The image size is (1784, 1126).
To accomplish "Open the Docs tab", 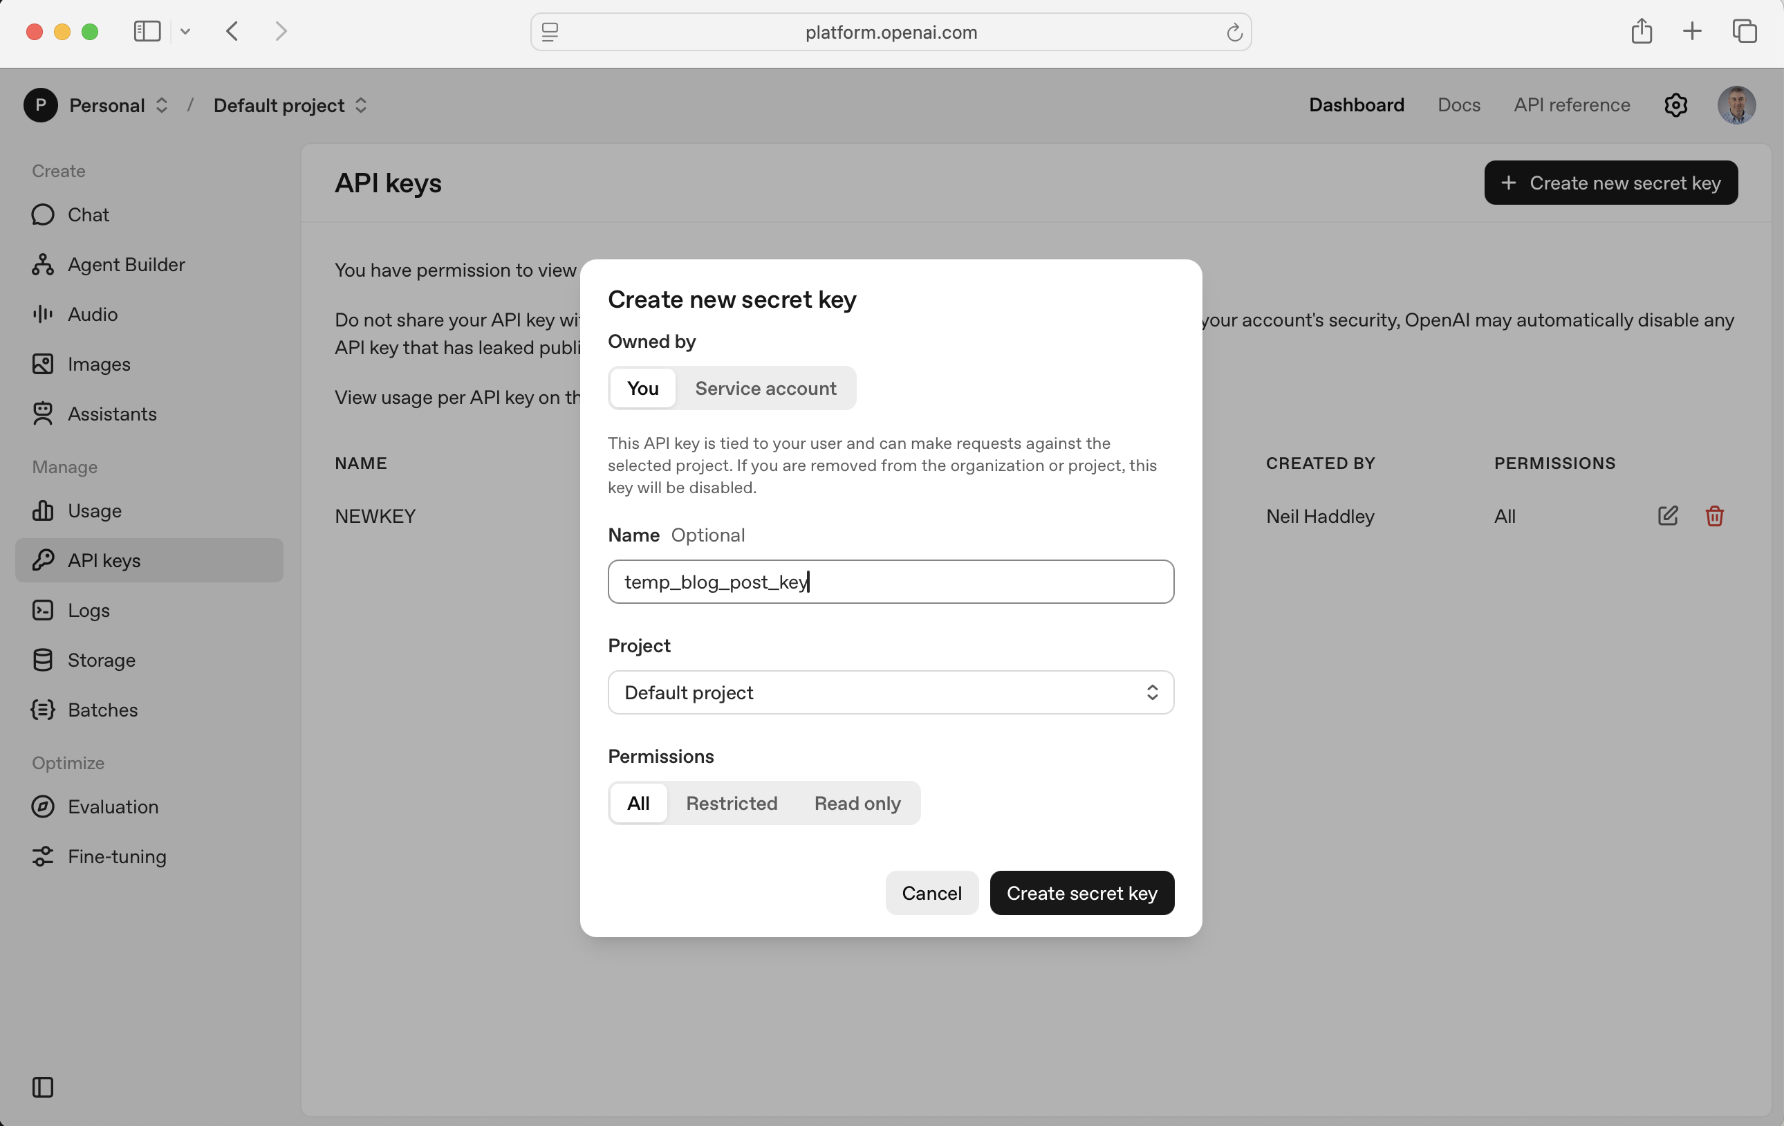I will coord(1458,105).
